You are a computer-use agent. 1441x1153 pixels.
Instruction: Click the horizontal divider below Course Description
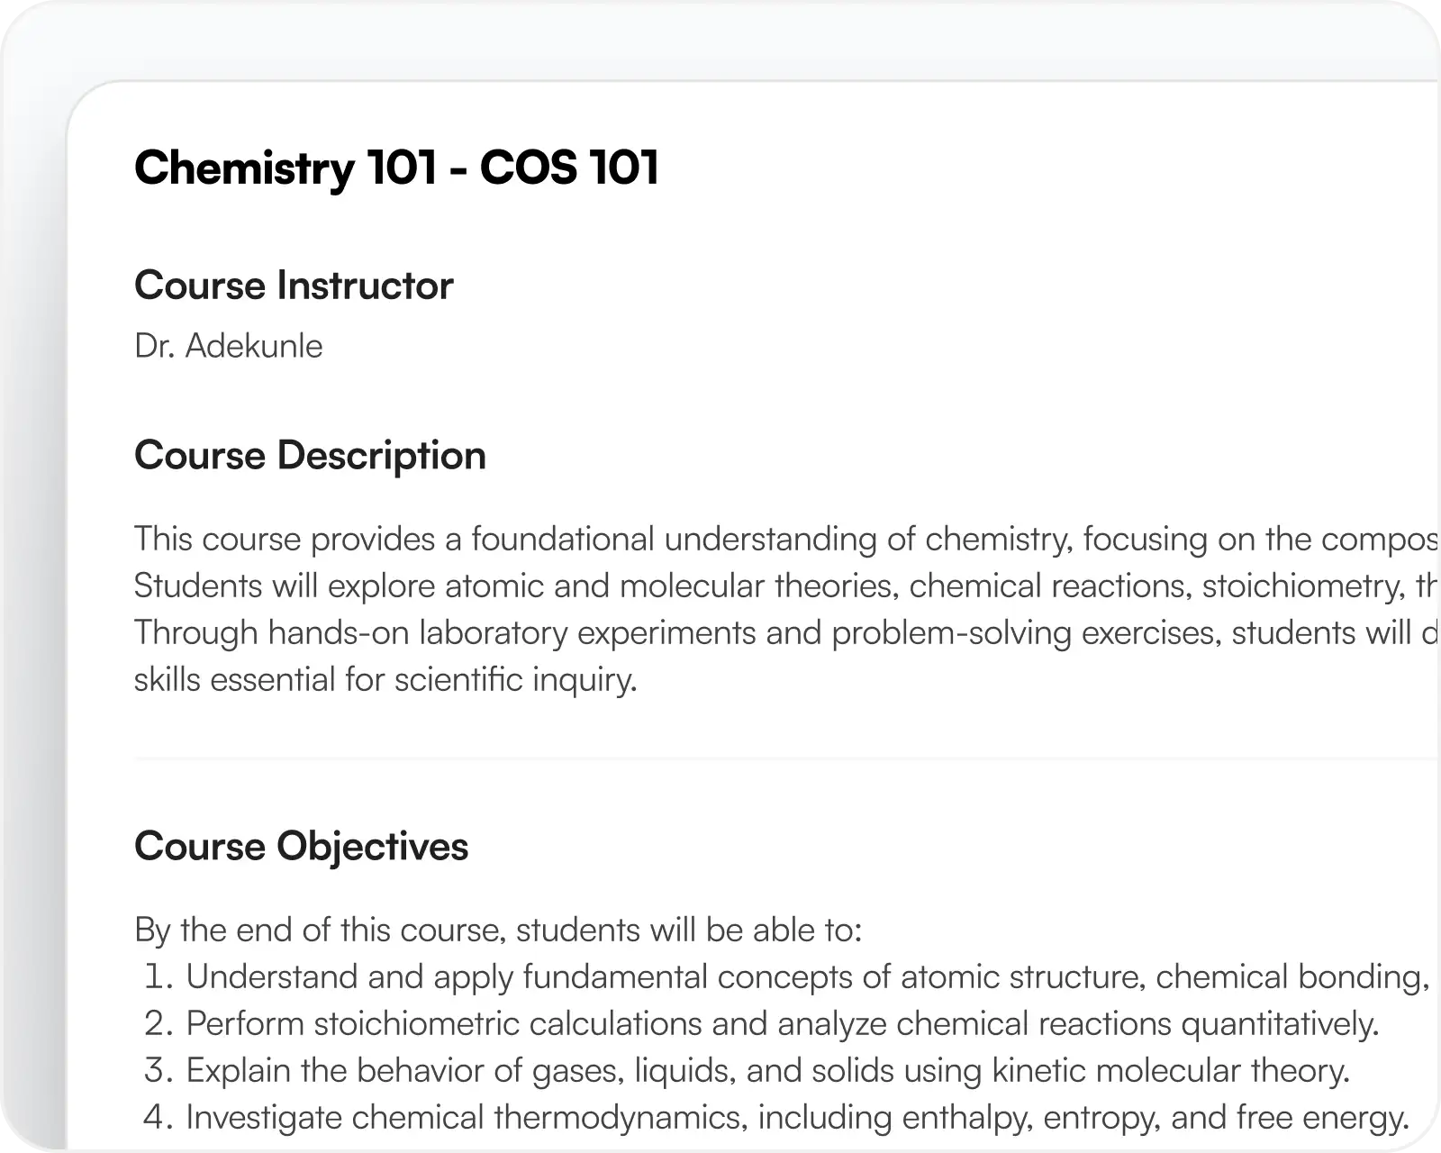pyautogui.click(x=784, y=759)
